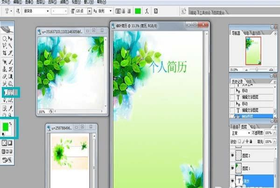280x188 pixels.
Task: Click the Navigator zoom slider
Action: click(257, 70)
